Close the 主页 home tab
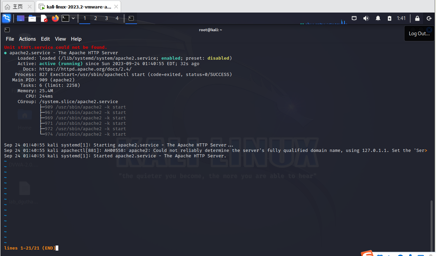436x256 pixels. point(30,7)
